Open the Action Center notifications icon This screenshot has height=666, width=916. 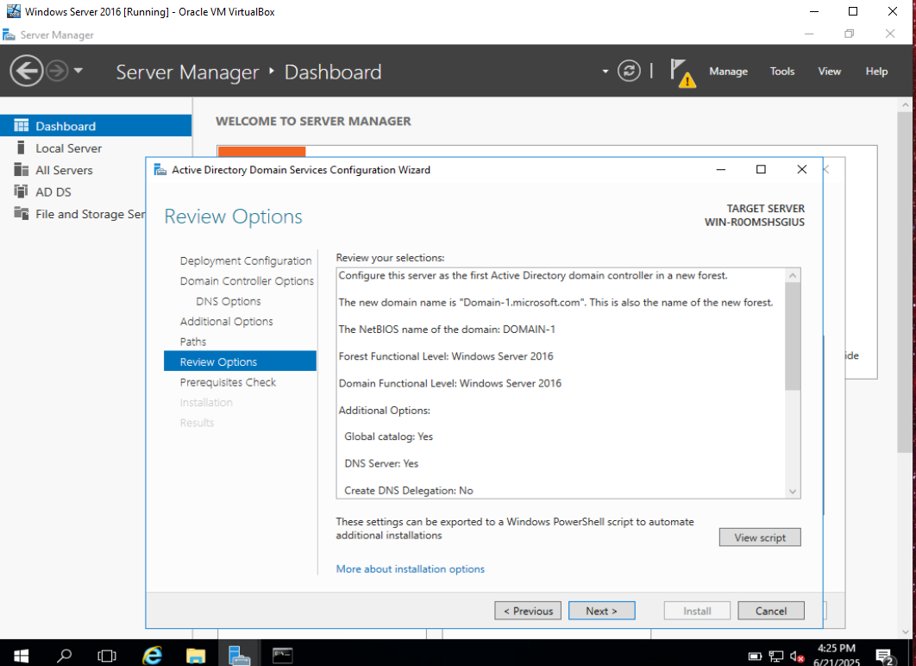click(884, 657)
